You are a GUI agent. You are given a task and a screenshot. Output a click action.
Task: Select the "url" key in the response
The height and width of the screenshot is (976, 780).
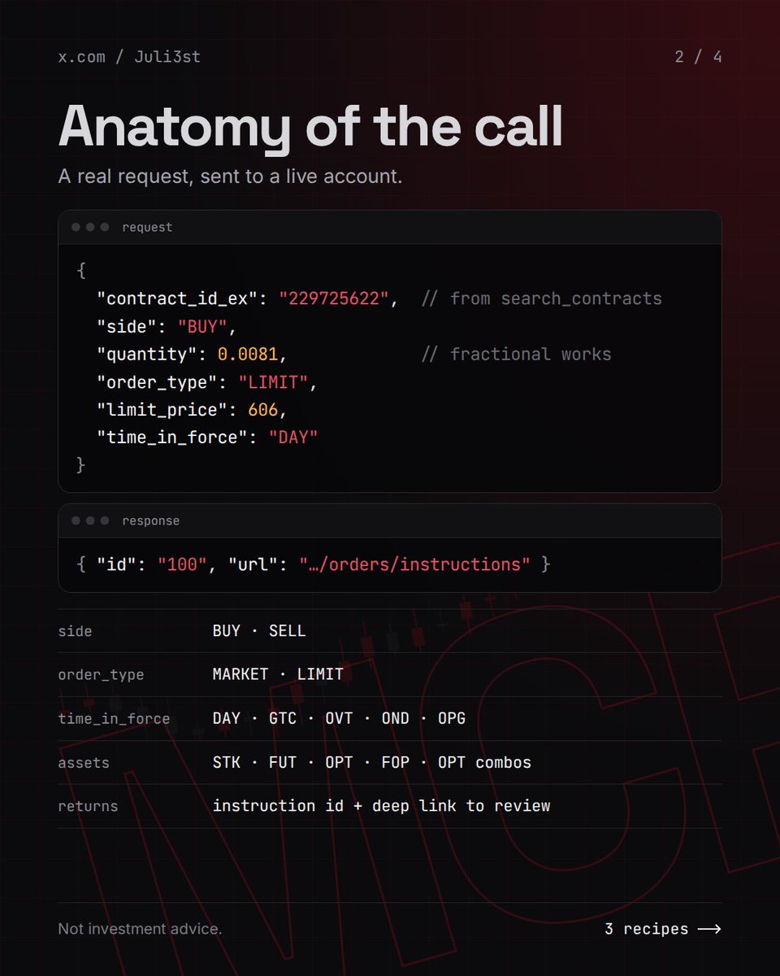pyautogui.click(x=253, y=564)
